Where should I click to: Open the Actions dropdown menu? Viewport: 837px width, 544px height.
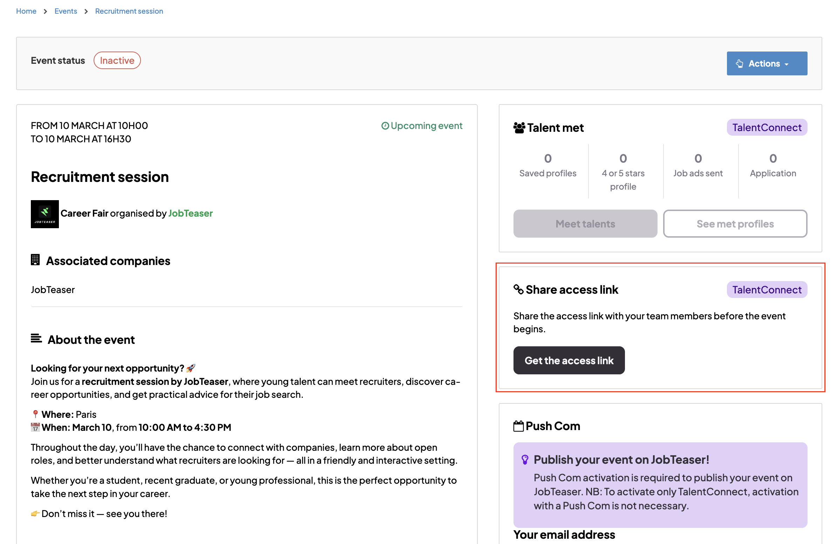(x=767, y=64)
